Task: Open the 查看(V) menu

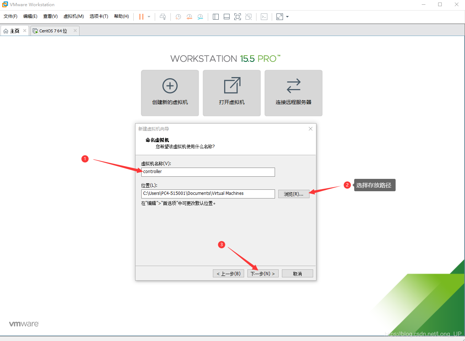Action: [x=50, y=16]
